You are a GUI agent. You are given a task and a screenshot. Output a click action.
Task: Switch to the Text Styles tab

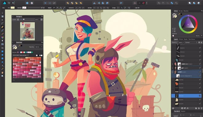pos(192,39)
